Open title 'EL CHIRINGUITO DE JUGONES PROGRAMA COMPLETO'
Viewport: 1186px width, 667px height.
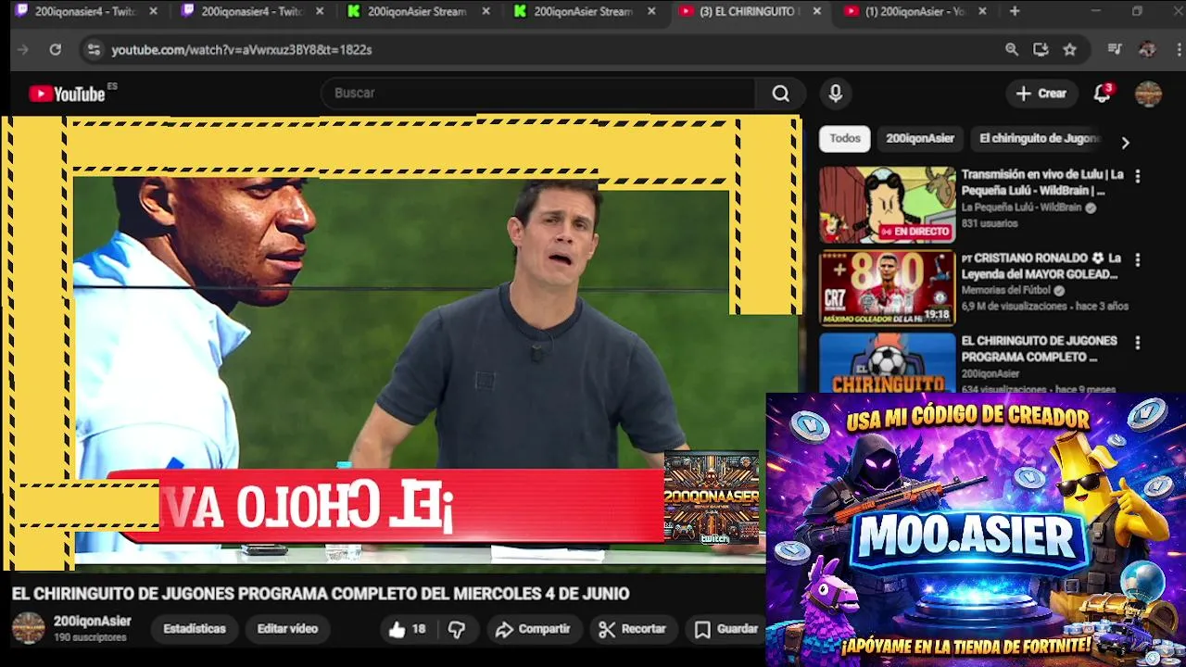pyautogui.click(x=1039, y=348)
